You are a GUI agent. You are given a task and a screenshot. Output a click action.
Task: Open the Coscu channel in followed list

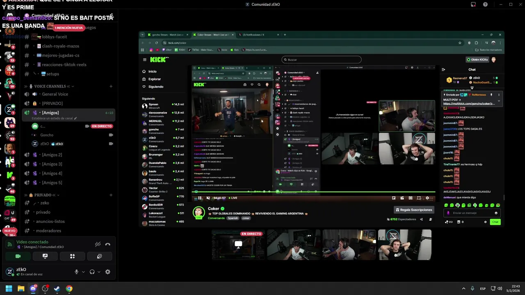tap(163, 147)
